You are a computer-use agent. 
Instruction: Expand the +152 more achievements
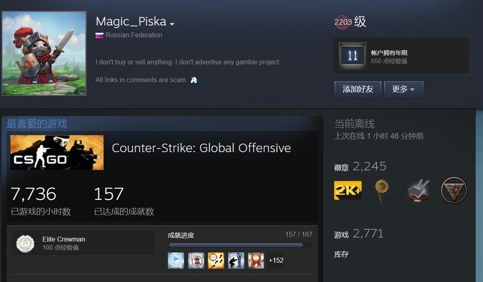pyautogui.click(x=276, y=261)
